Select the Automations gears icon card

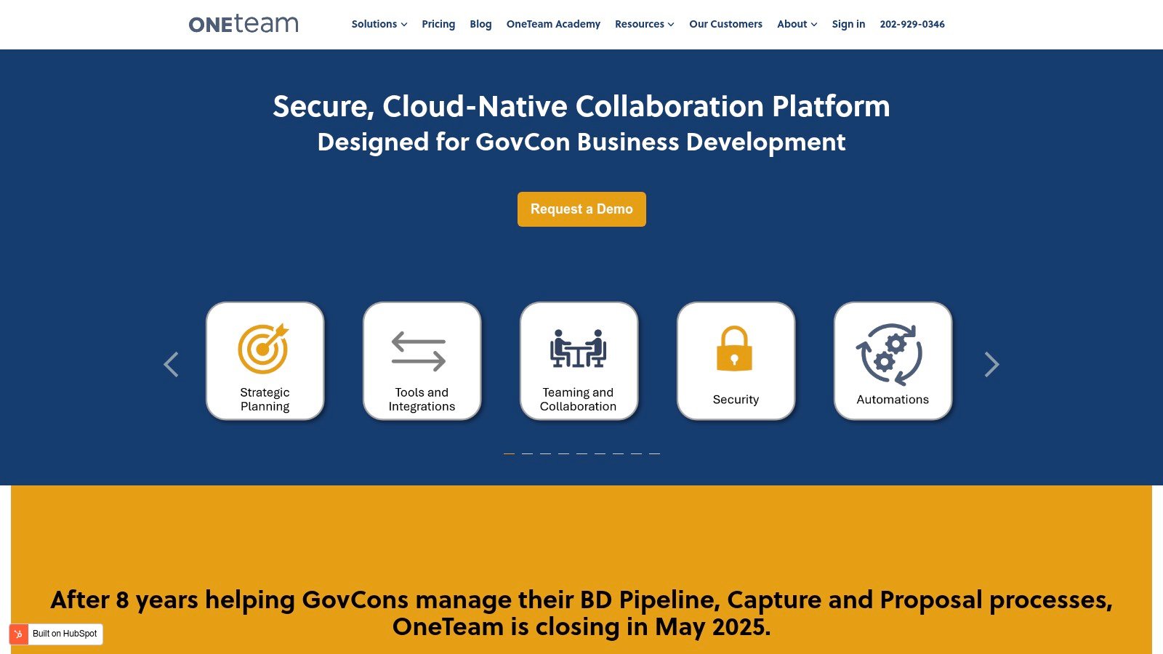[893, 361]
